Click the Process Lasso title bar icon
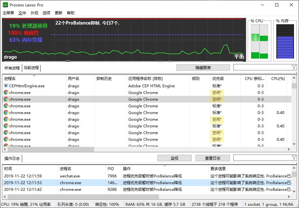299x208 pixels. 5,5
